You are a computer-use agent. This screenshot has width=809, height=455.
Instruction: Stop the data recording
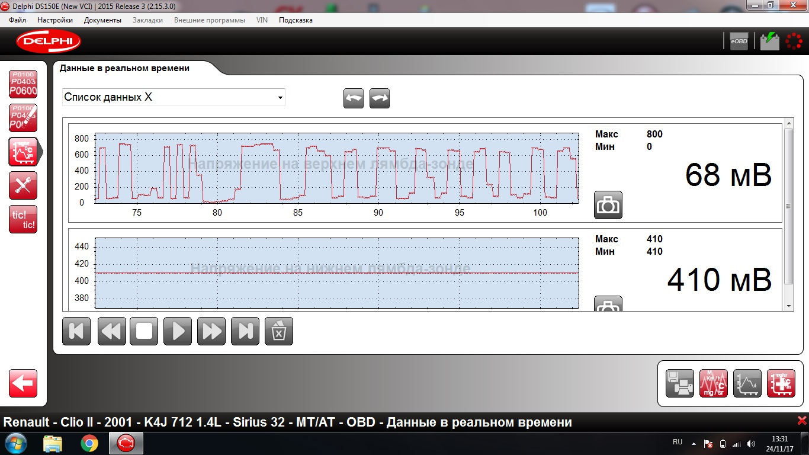145,331
